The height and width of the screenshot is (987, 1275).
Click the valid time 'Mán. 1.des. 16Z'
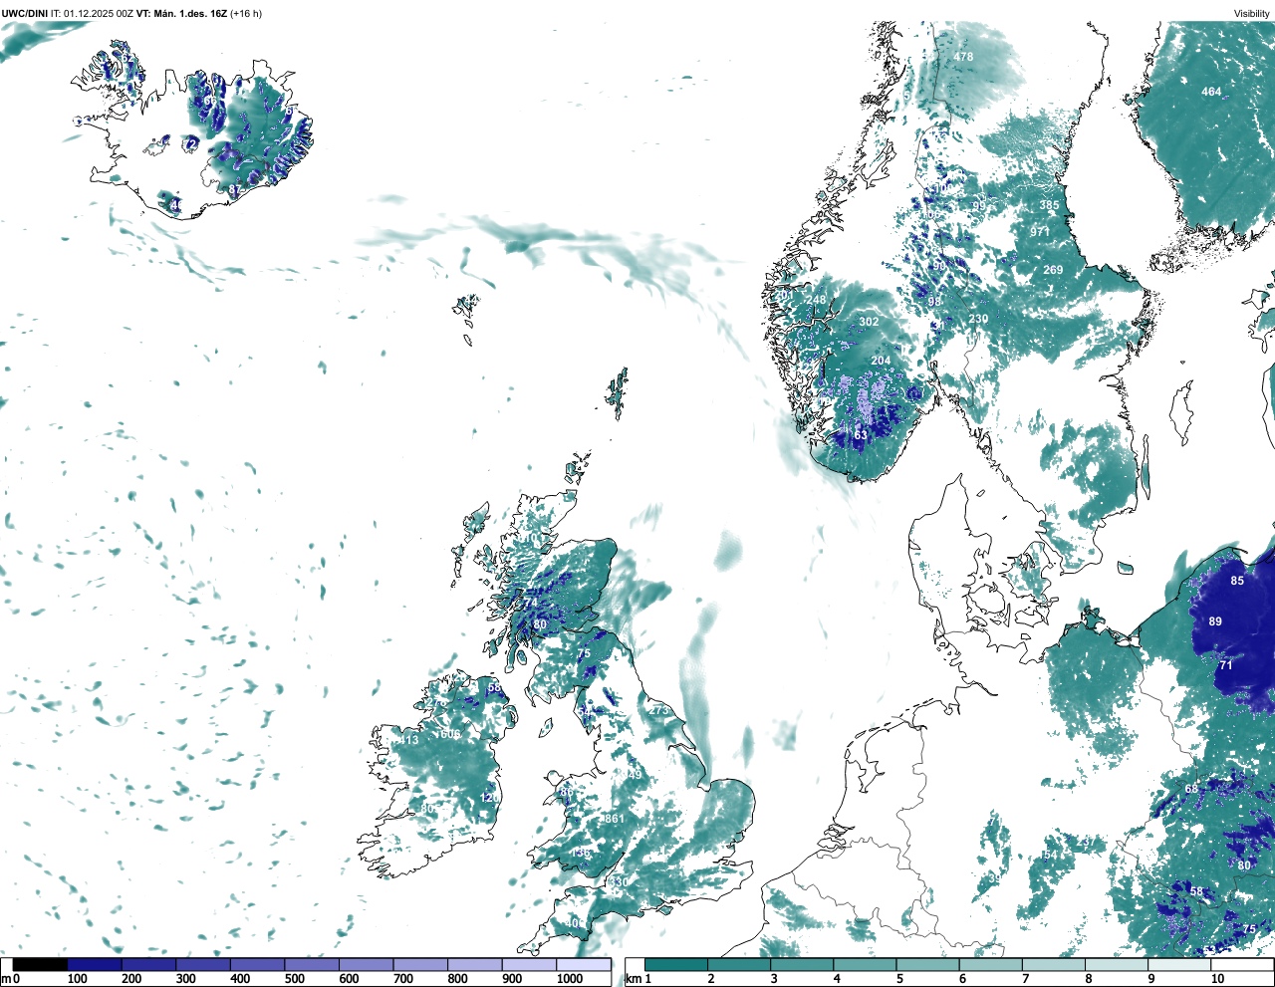tap(191, 13)
